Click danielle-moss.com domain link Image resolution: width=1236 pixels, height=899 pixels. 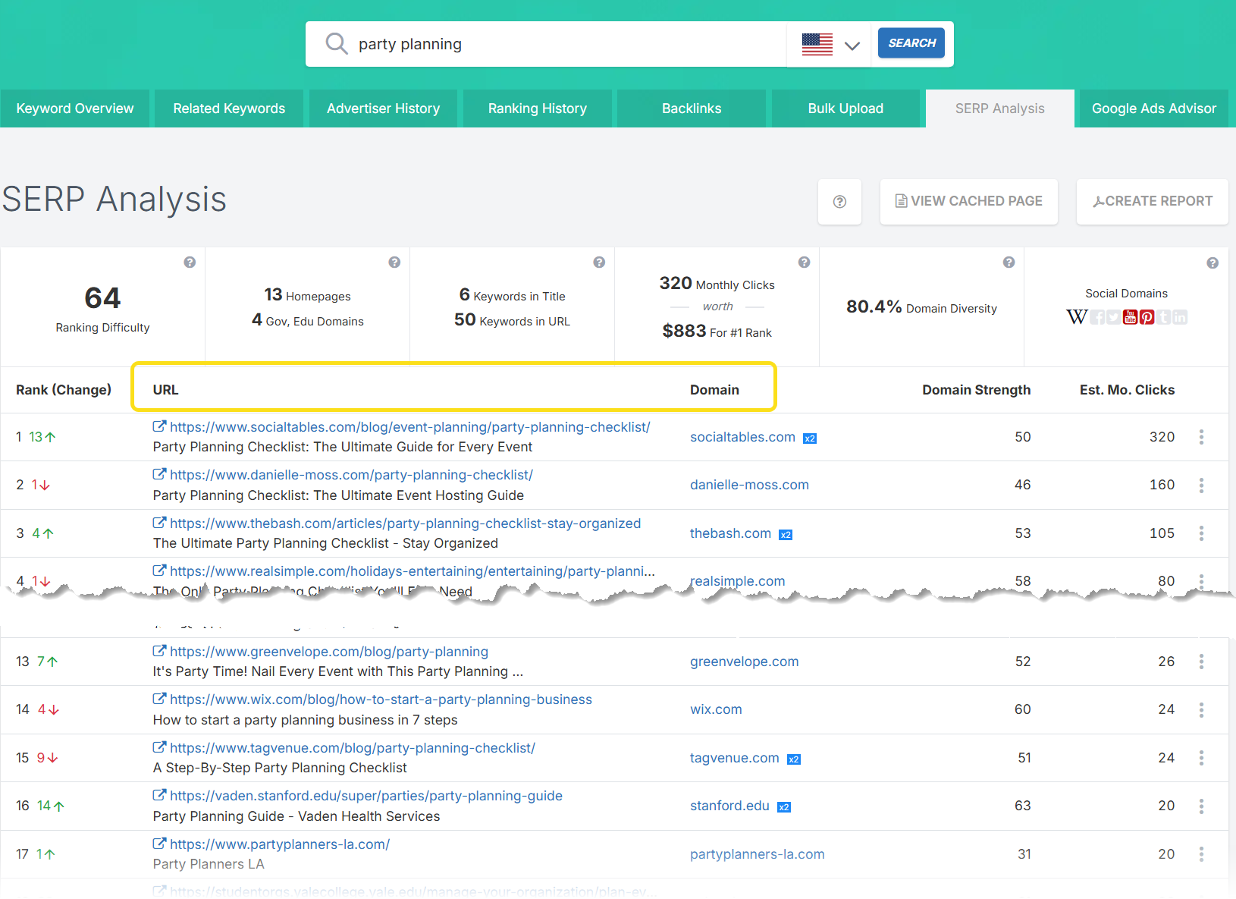[x=749, y=485]
